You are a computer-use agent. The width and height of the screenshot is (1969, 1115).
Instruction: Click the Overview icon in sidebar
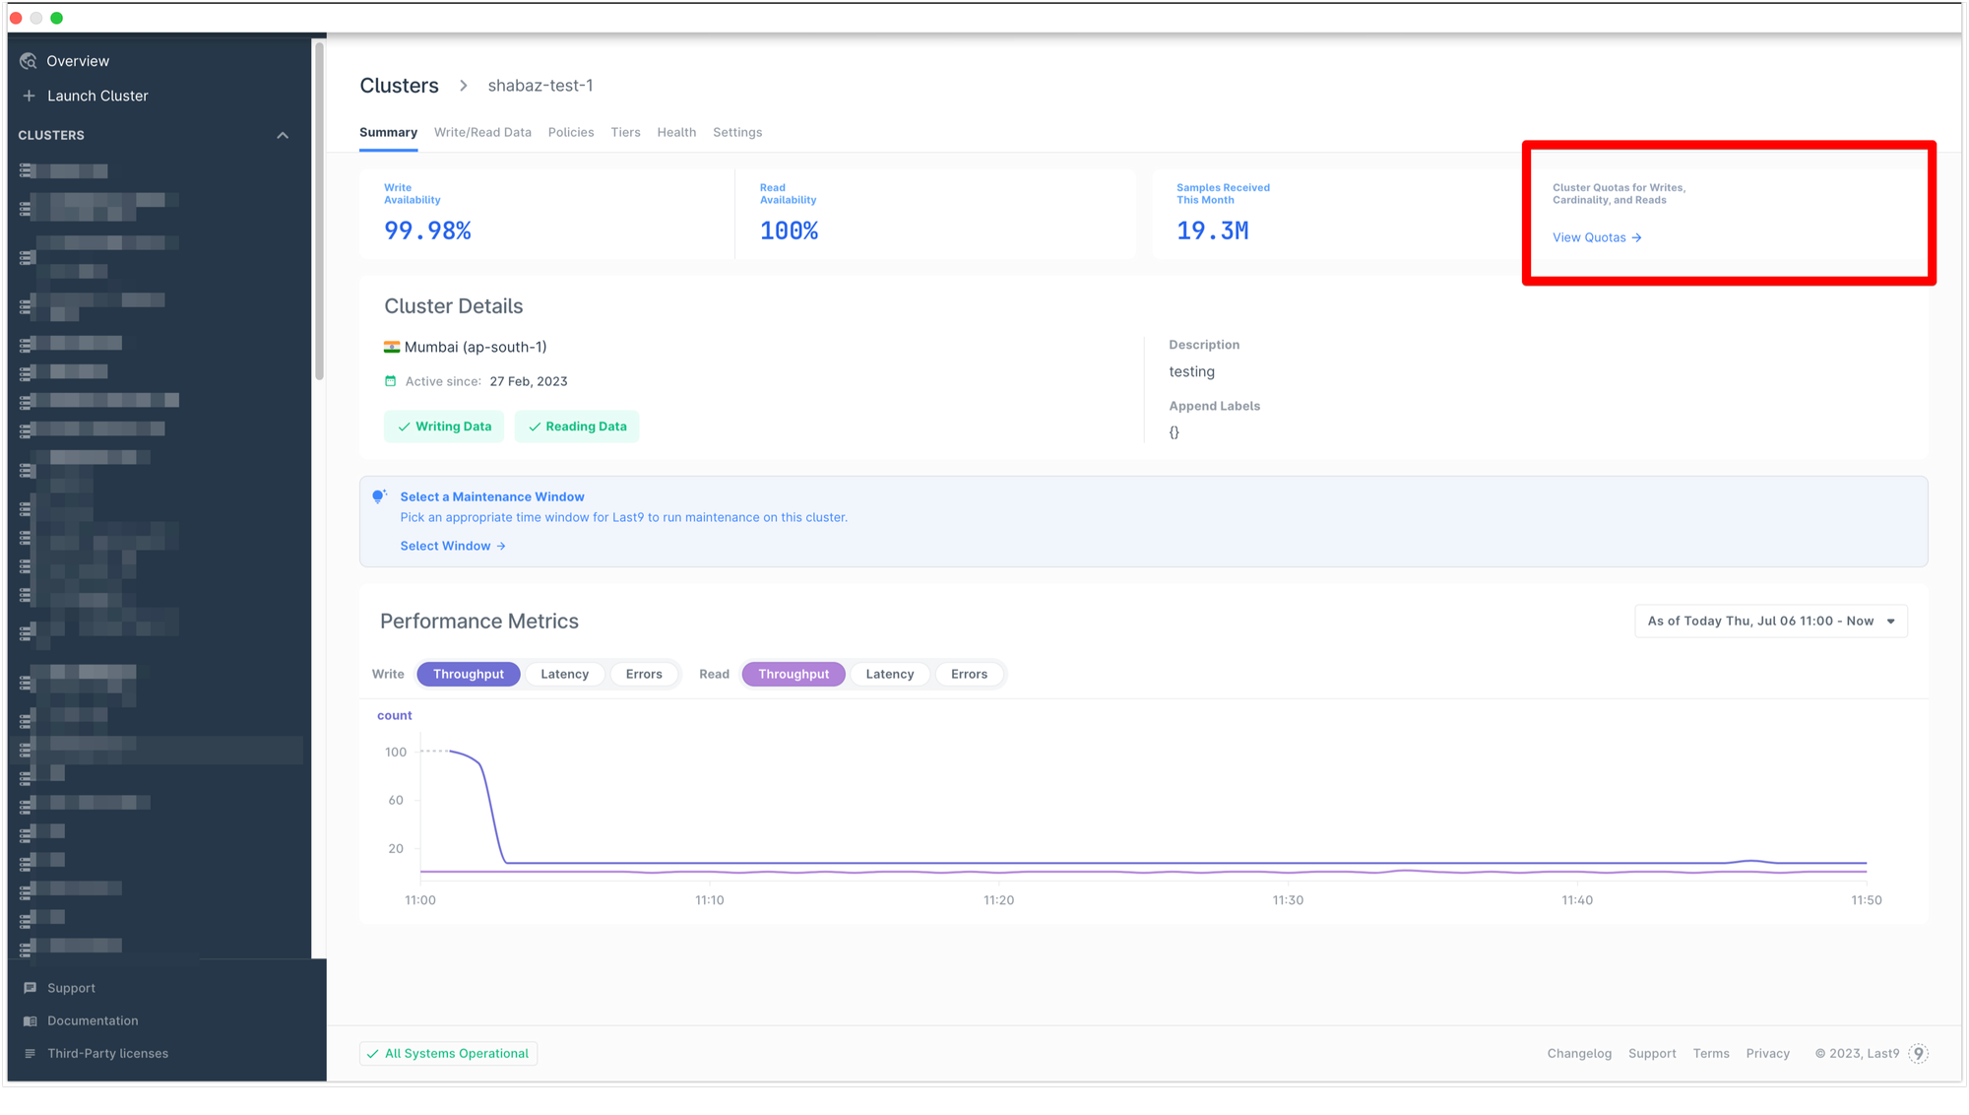(x=28, y=61)
